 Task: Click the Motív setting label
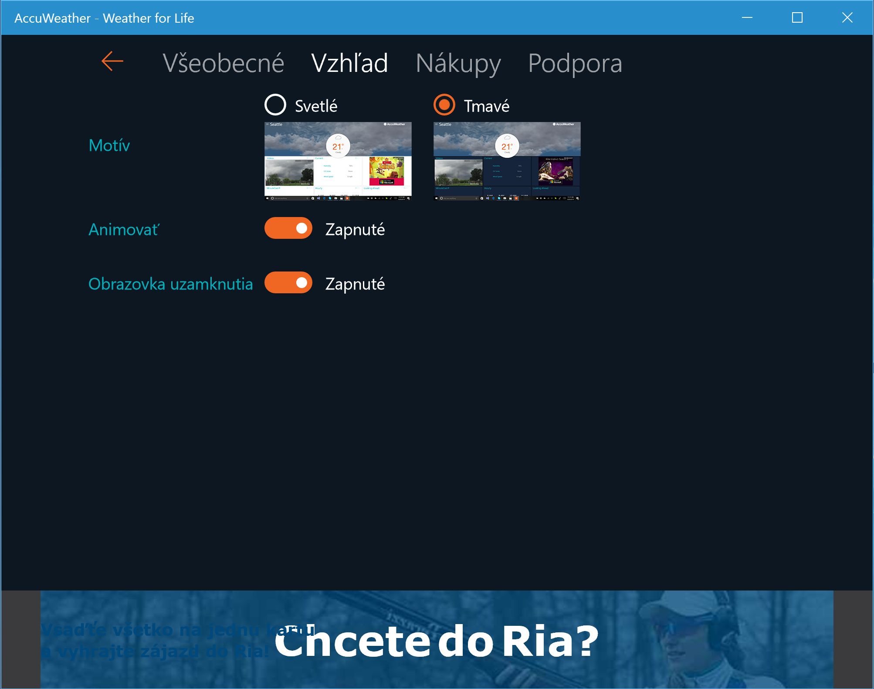tap(109, 145)
